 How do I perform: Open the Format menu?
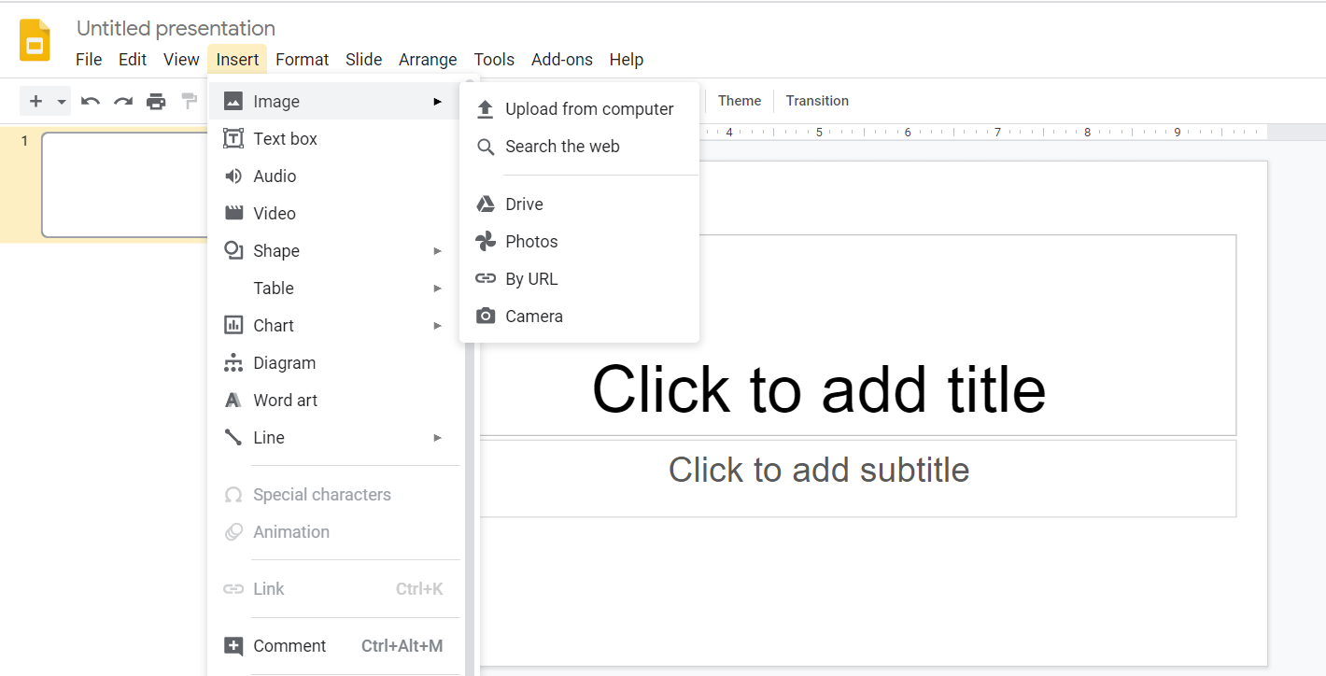point(302,60)
